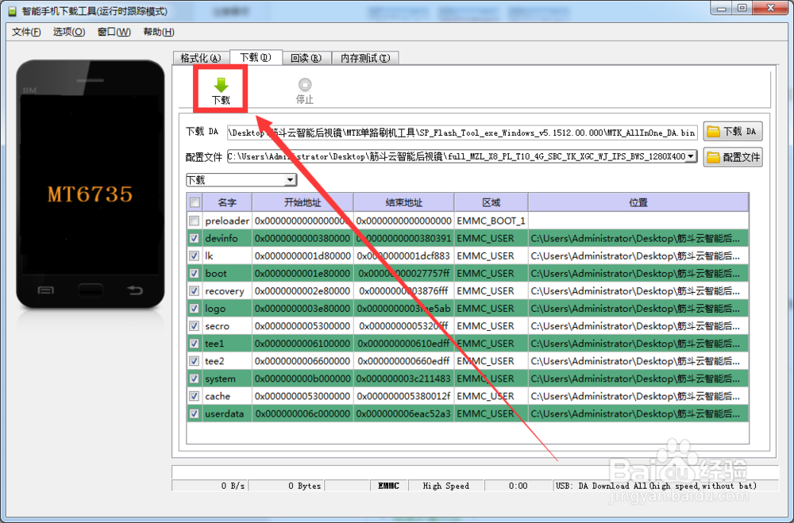This screenshot has width=794, height=523.
Task: Open the 窗口(W) menu
Action: pyautogui.click(x=114, y=32)
